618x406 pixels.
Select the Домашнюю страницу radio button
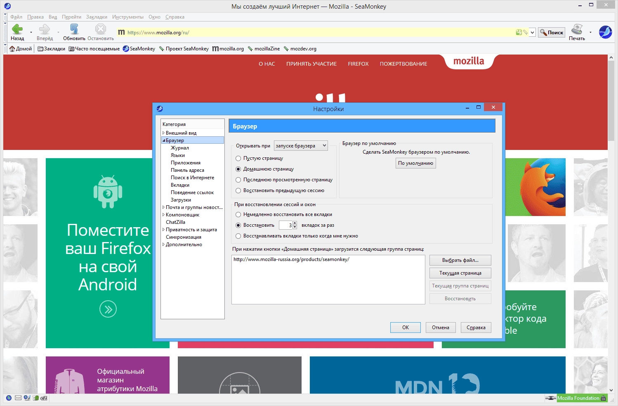238,169
